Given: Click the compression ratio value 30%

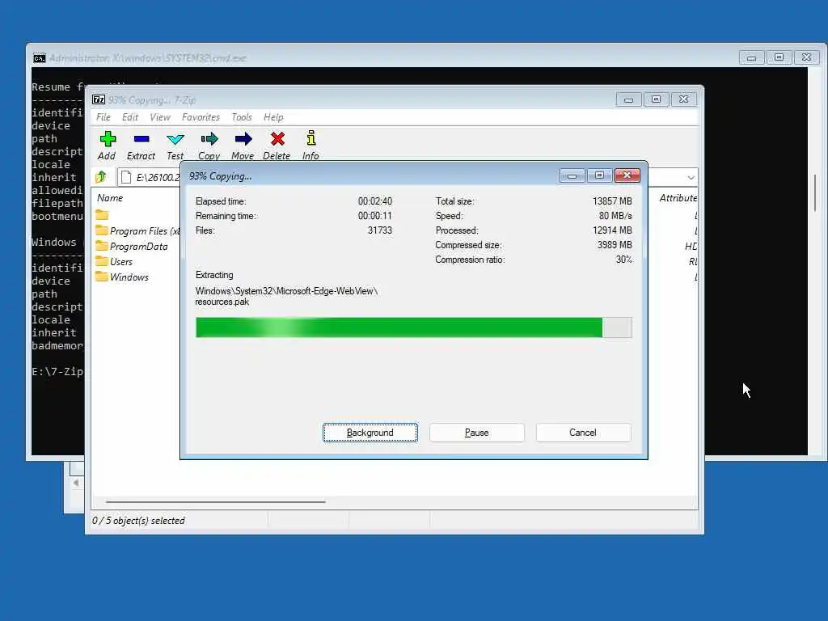Looking at the screenshot, I should (623, 260).
